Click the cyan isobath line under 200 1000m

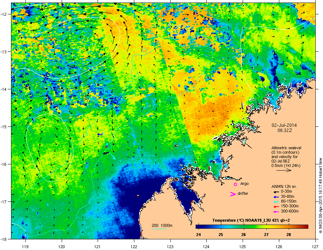point(159,229)
